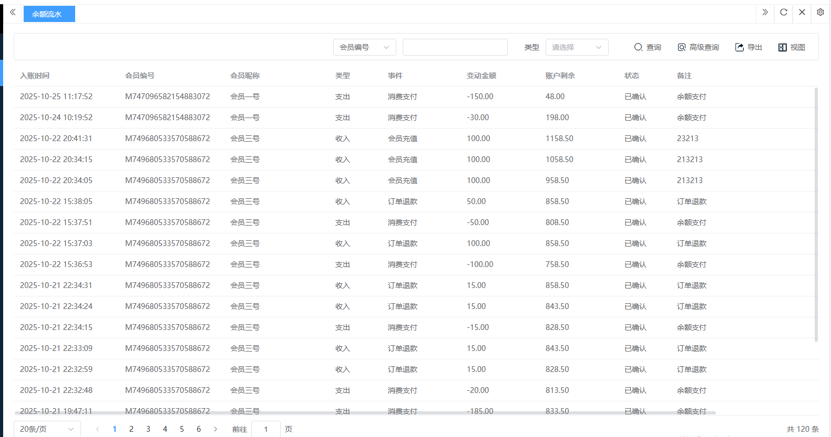Viewport: 831px width, 437px height.
Task: Open the 视图 view options
Action: pyautogui.click(x=792, y=47)
